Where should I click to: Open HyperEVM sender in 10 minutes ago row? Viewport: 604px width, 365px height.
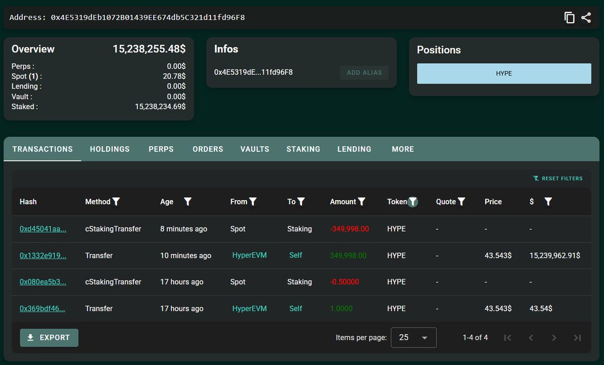click(x=249, y=255)
